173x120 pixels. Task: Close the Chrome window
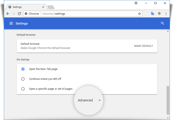[x=165, y=3]
